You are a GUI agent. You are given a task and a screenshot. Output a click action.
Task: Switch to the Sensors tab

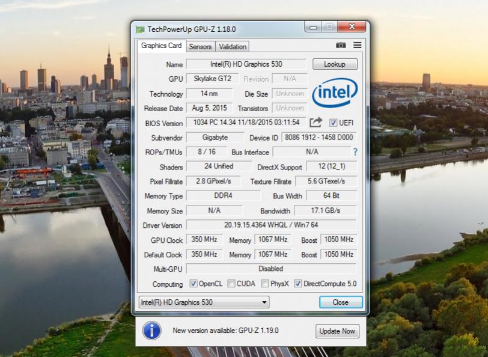pos(200,46)
